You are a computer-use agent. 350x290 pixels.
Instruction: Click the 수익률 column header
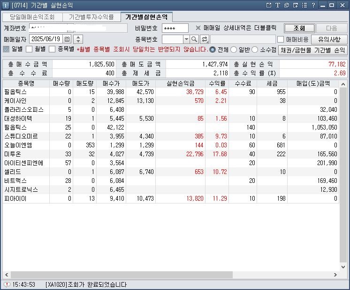[x=217, y=83]
